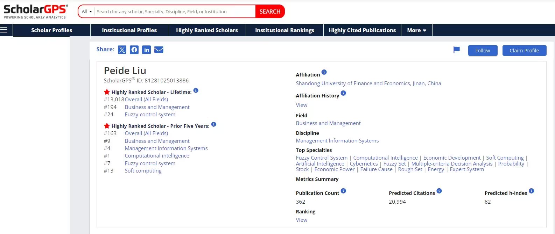The width and height of the screenshot is (555, 234).
Task: Click into the scholar search field
Action: (175, 12)
